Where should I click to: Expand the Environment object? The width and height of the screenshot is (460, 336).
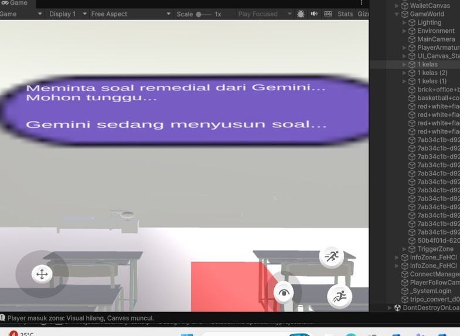(x=404, y=31)
